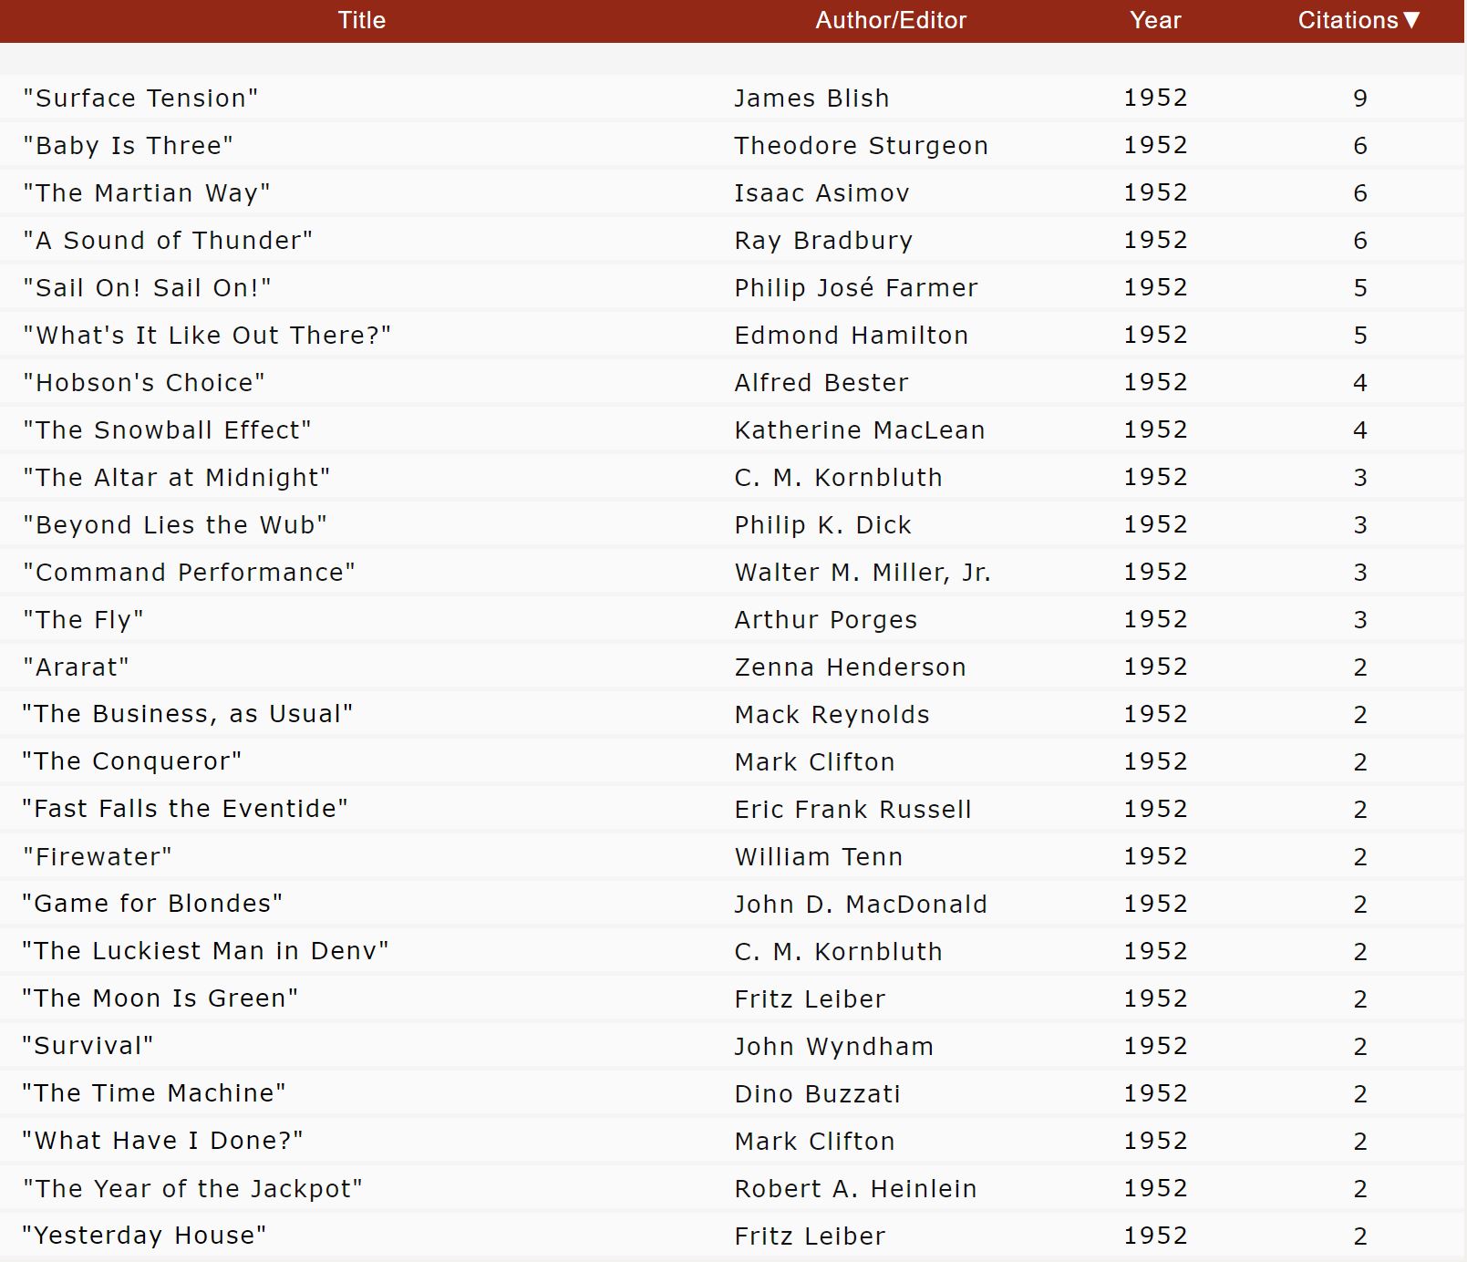Click the citation count for "Surface Tension"

coord(1360,98)
